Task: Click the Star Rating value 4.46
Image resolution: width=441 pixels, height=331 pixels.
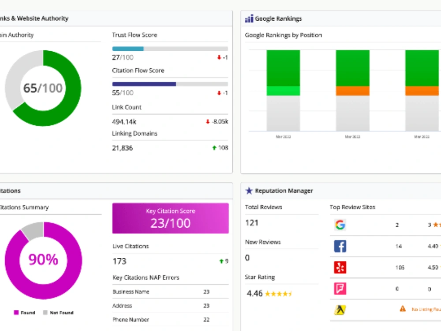Action: click(x=254, y=293)
